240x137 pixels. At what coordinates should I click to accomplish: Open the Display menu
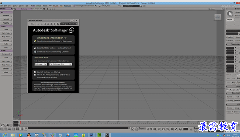point(15,6)
